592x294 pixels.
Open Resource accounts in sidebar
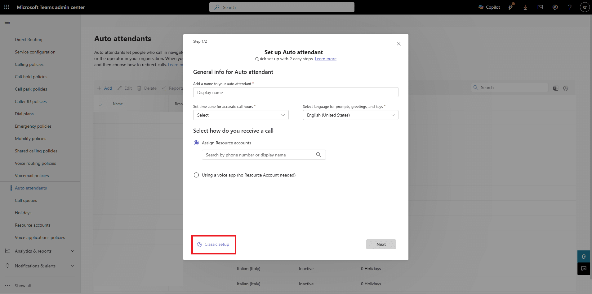[33, 225]
